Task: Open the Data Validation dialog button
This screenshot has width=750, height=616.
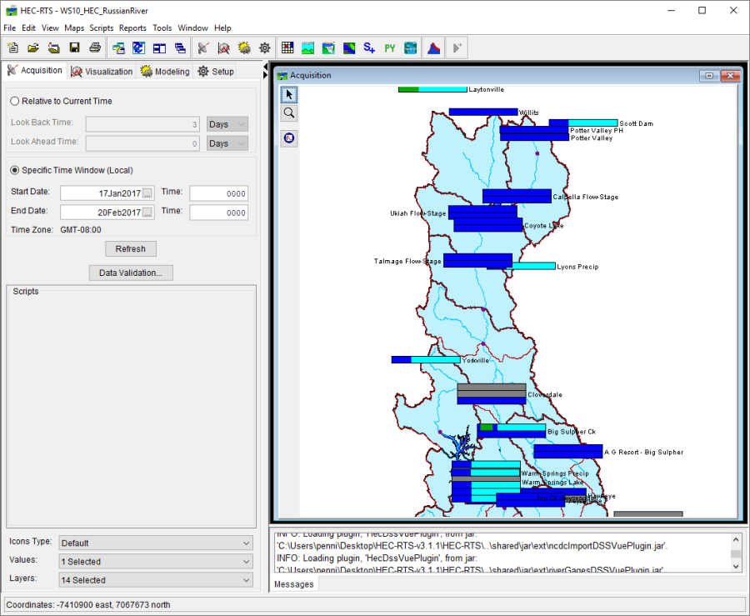Action: point(131,273)
